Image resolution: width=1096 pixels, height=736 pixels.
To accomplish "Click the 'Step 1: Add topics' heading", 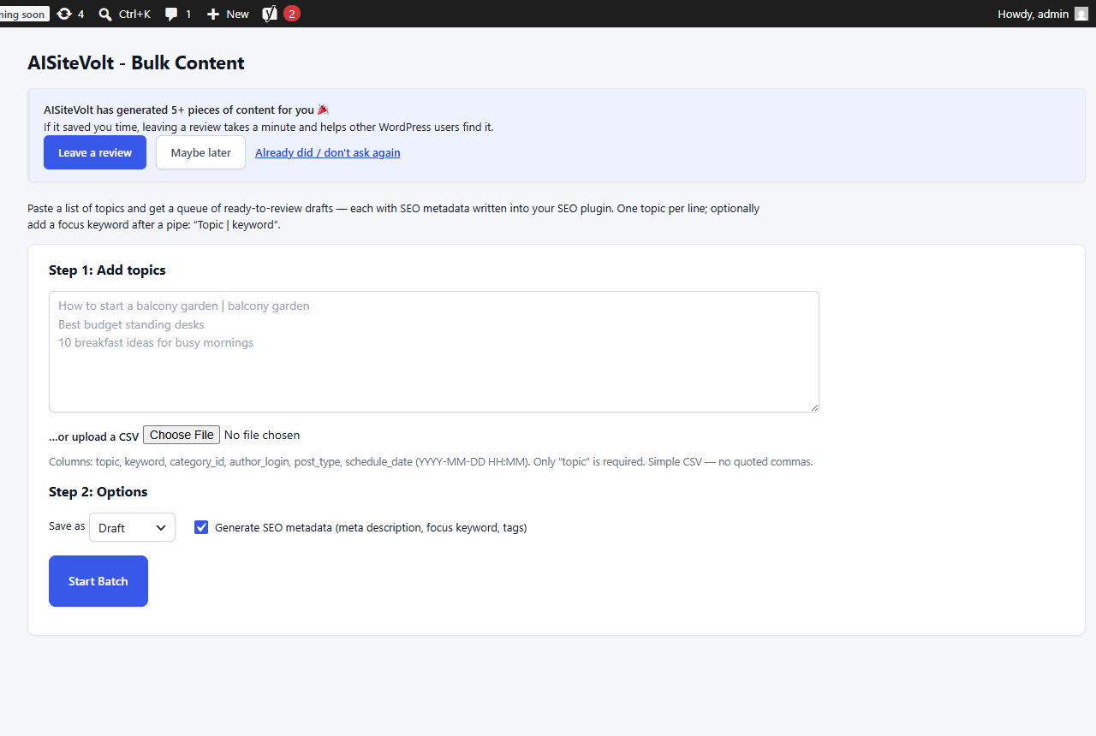I will [x=107, y=270].
